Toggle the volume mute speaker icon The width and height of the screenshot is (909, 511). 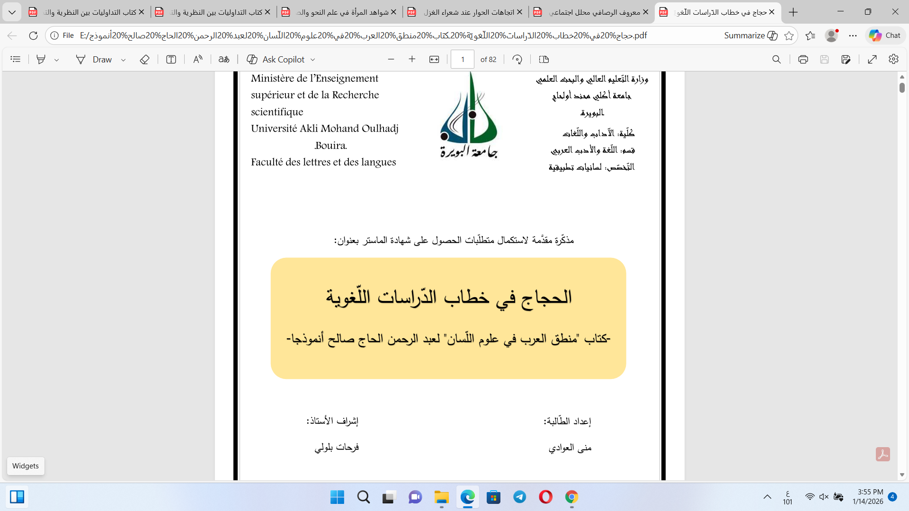click(x=824, y=497)
